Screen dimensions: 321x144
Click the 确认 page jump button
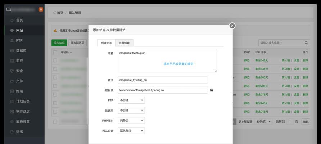[306, 122]
